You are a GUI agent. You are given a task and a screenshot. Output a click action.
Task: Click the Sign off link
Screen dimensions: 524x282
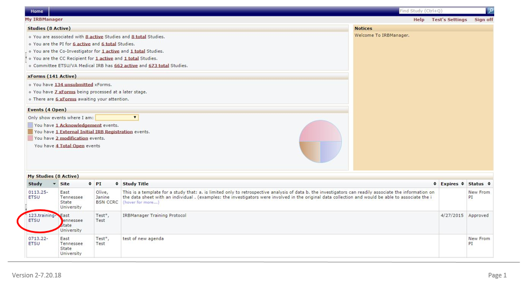(483, 19)
